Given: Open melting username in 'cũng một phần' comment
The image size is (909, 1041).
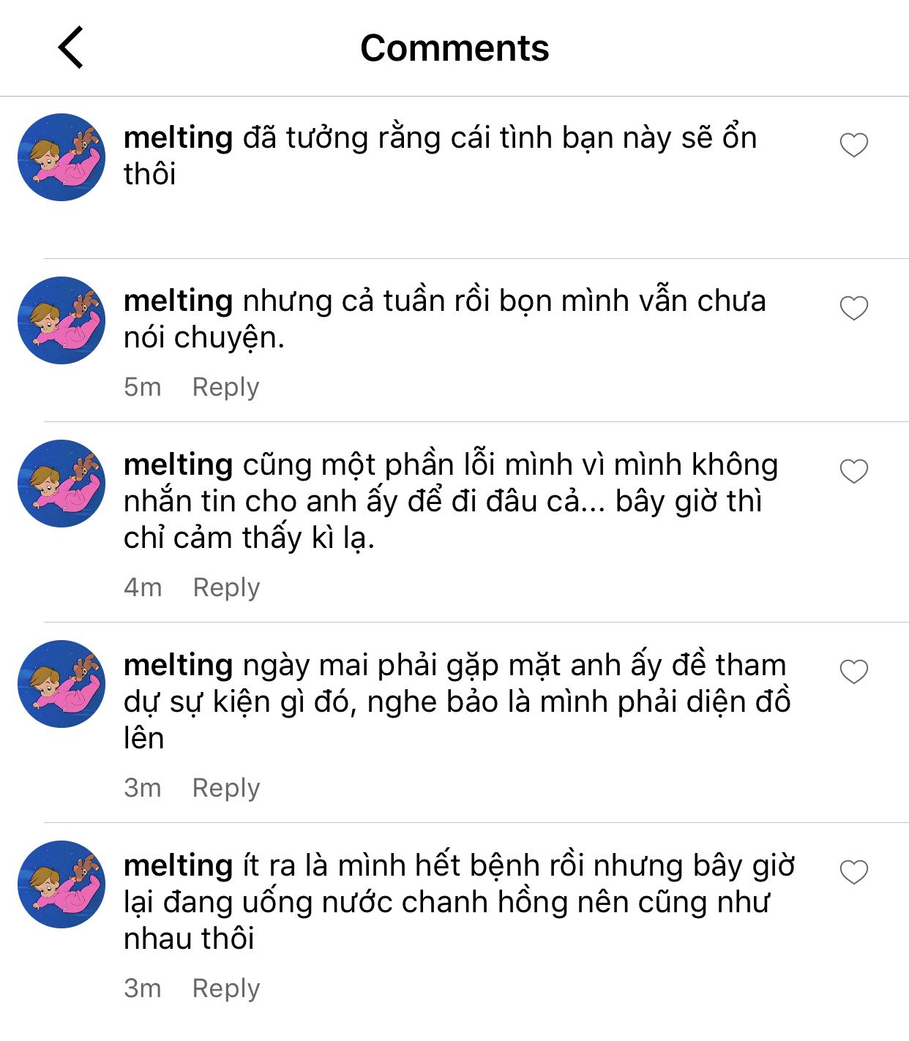Looking at the screenshot, I should [x=178, y=466].
